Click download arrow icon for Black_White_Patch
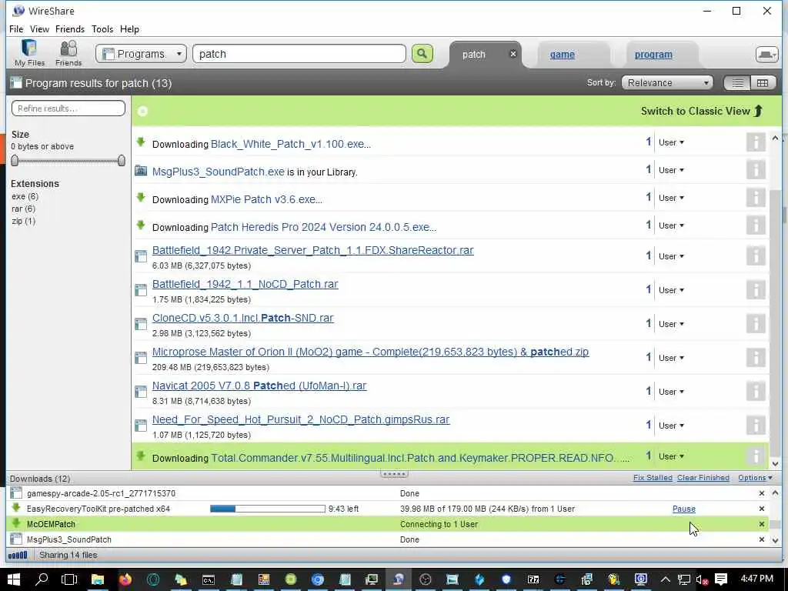The height and width of the screenshot is (591, 788). click(141, 142)
